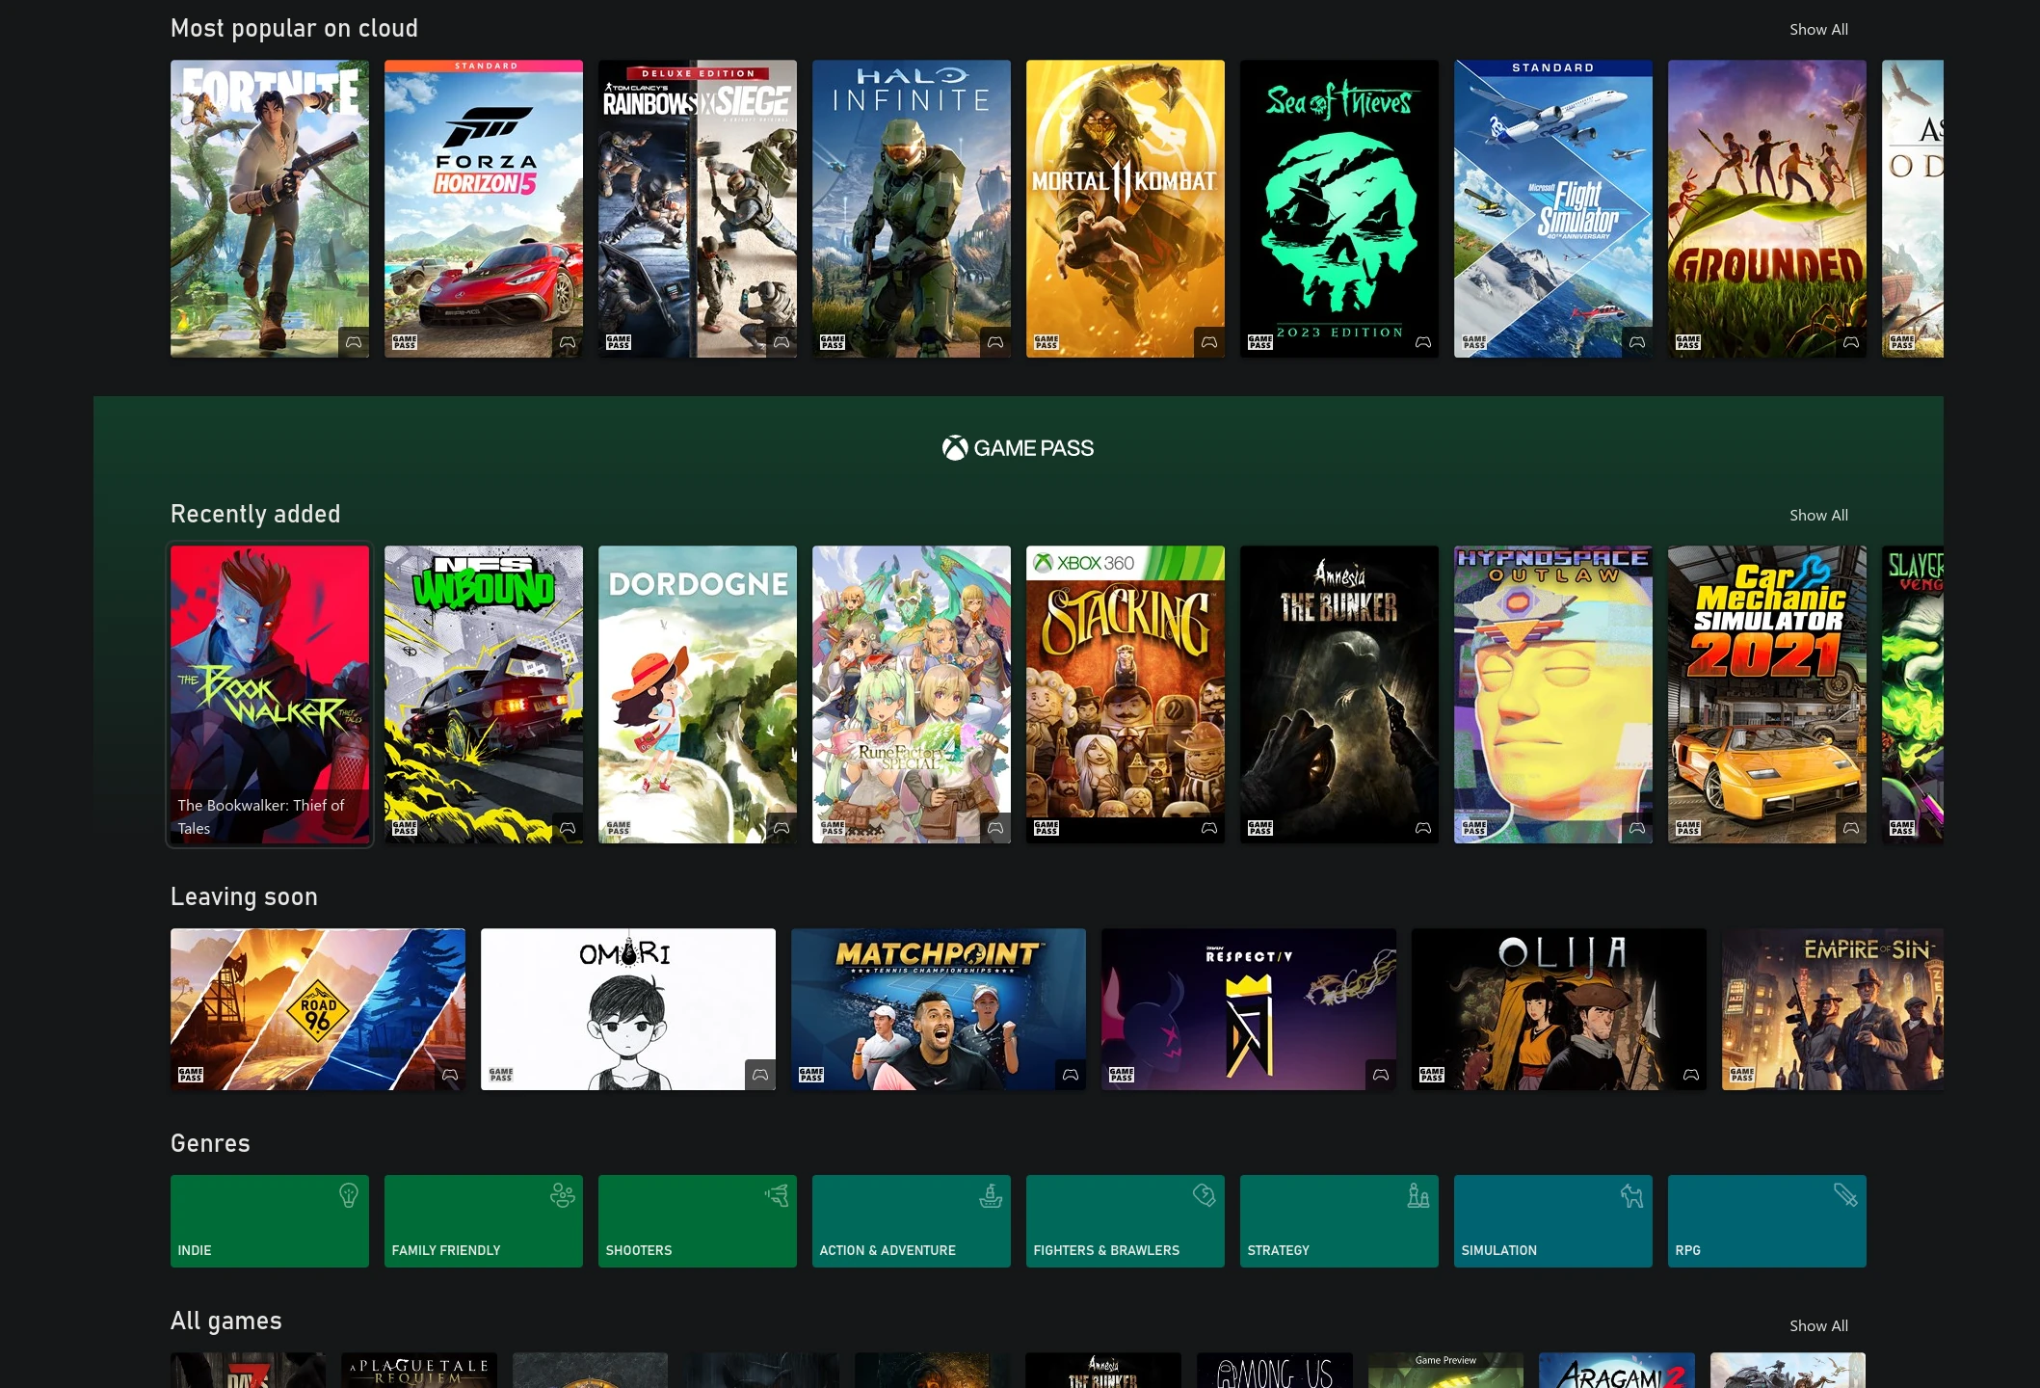The width and height of the screenshot is (2040, 1388).
Task: Click controller icon on Road 96 tile
Action: pyautogui.click(x=450, y=1075)
